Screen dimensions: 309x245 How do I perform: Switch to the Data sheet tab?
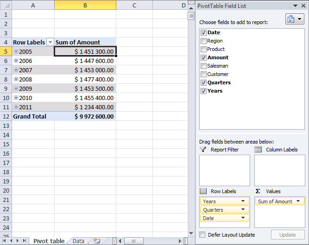click(x=78, y=241)
